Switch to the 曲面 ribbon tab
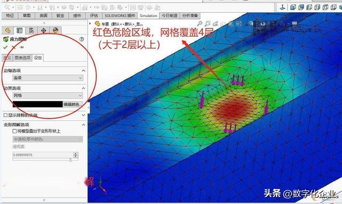This screenshot has height=204, width=342. 43,15
